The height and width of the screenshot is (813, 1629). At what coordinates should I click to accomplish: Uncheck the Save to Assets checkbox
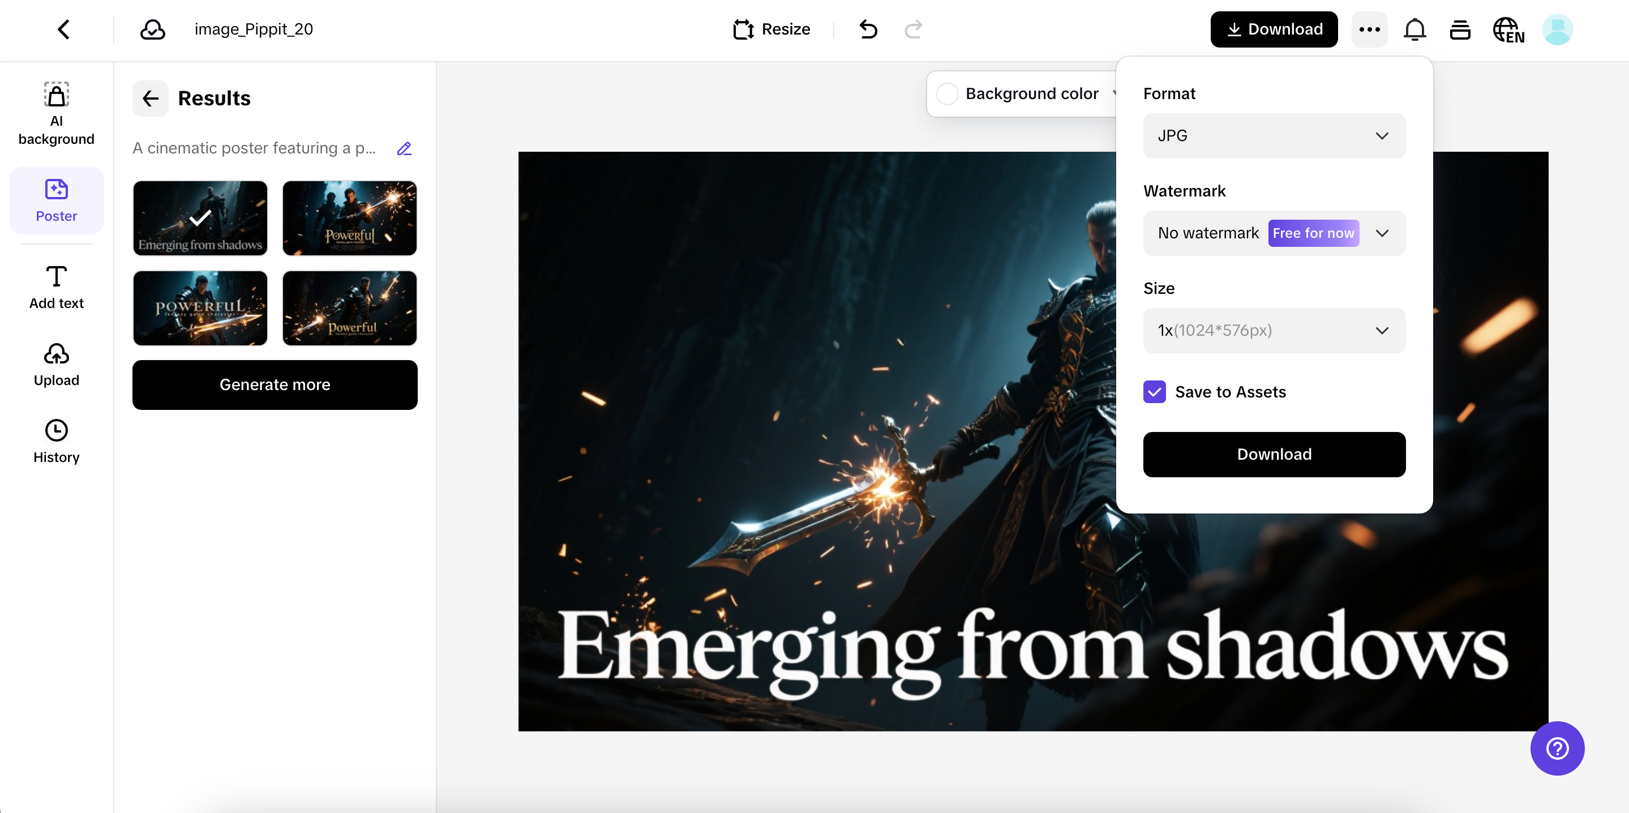1154,392
